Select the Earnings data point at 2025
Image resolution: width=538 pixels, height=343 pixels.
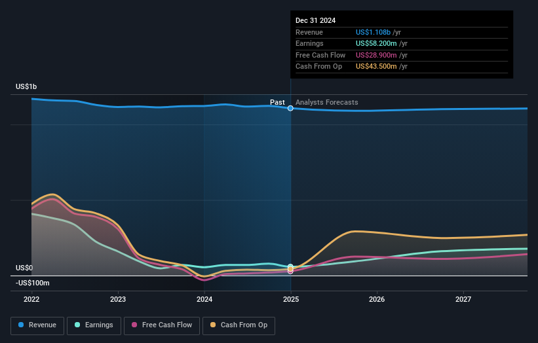point(290,266)
